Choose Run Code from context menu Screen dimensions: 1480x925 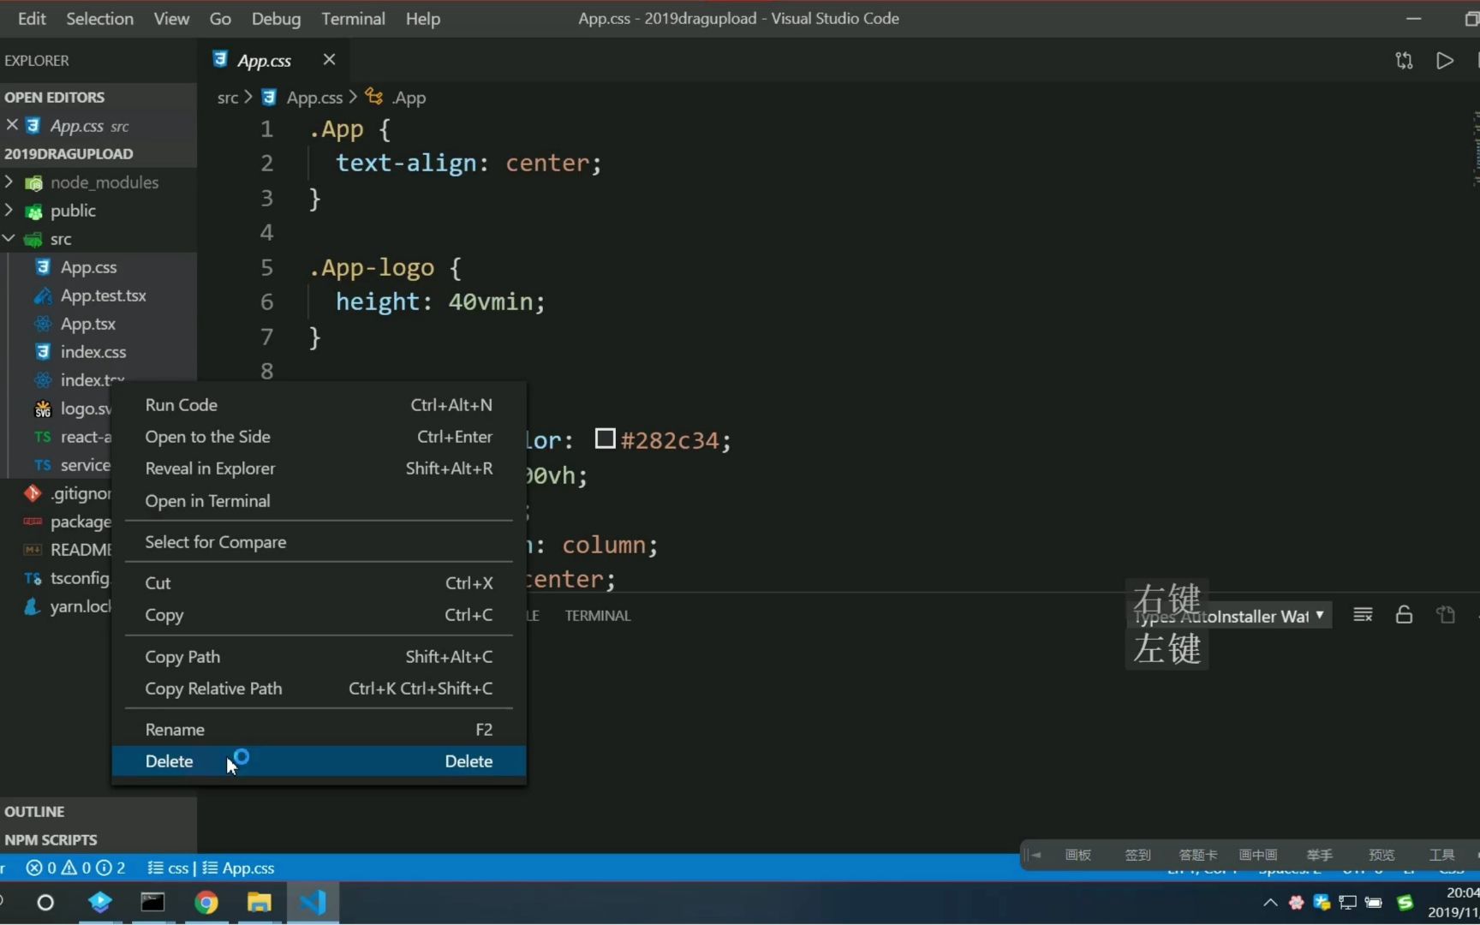pyautogui.click(x=319, y=405)
